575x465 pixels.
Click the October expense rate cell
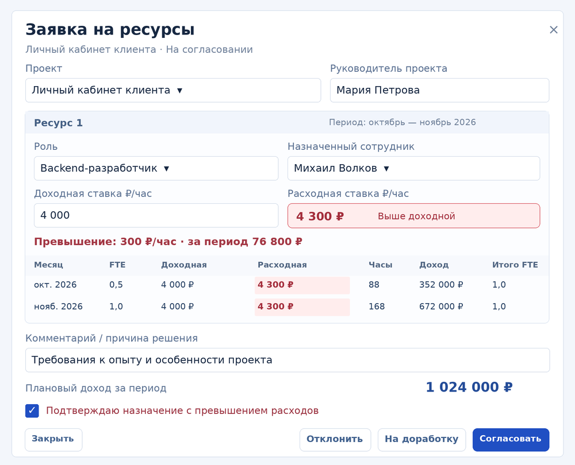click(x=302, y=285)
